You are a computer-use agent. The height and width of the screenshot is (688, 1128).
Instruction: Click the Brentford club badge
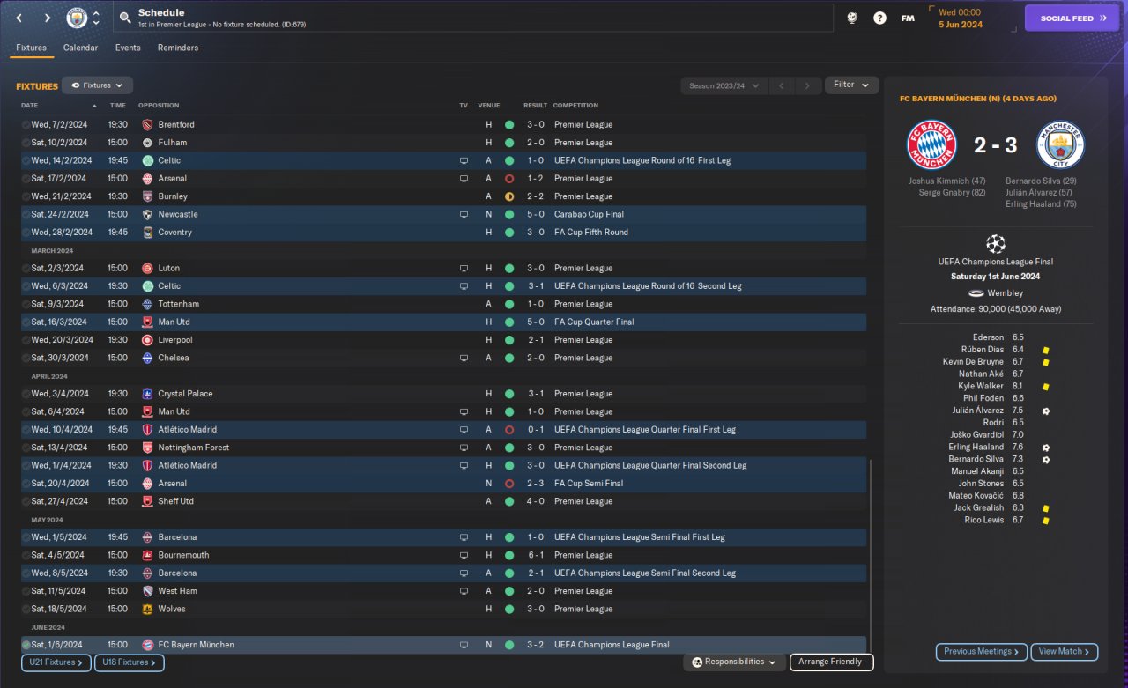point(147,125)
